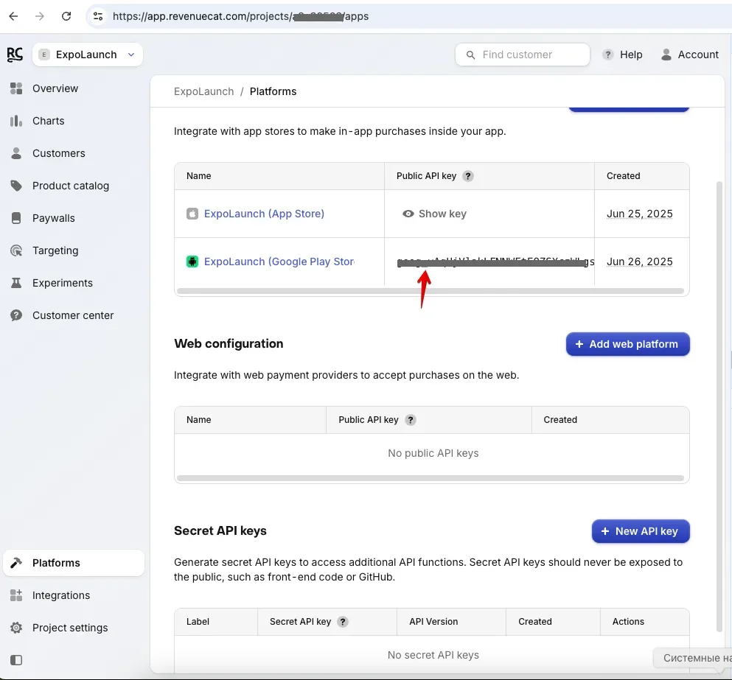732x680 pixels.
Task: Click the Platforms hammer icon
Action: point(16,563)
